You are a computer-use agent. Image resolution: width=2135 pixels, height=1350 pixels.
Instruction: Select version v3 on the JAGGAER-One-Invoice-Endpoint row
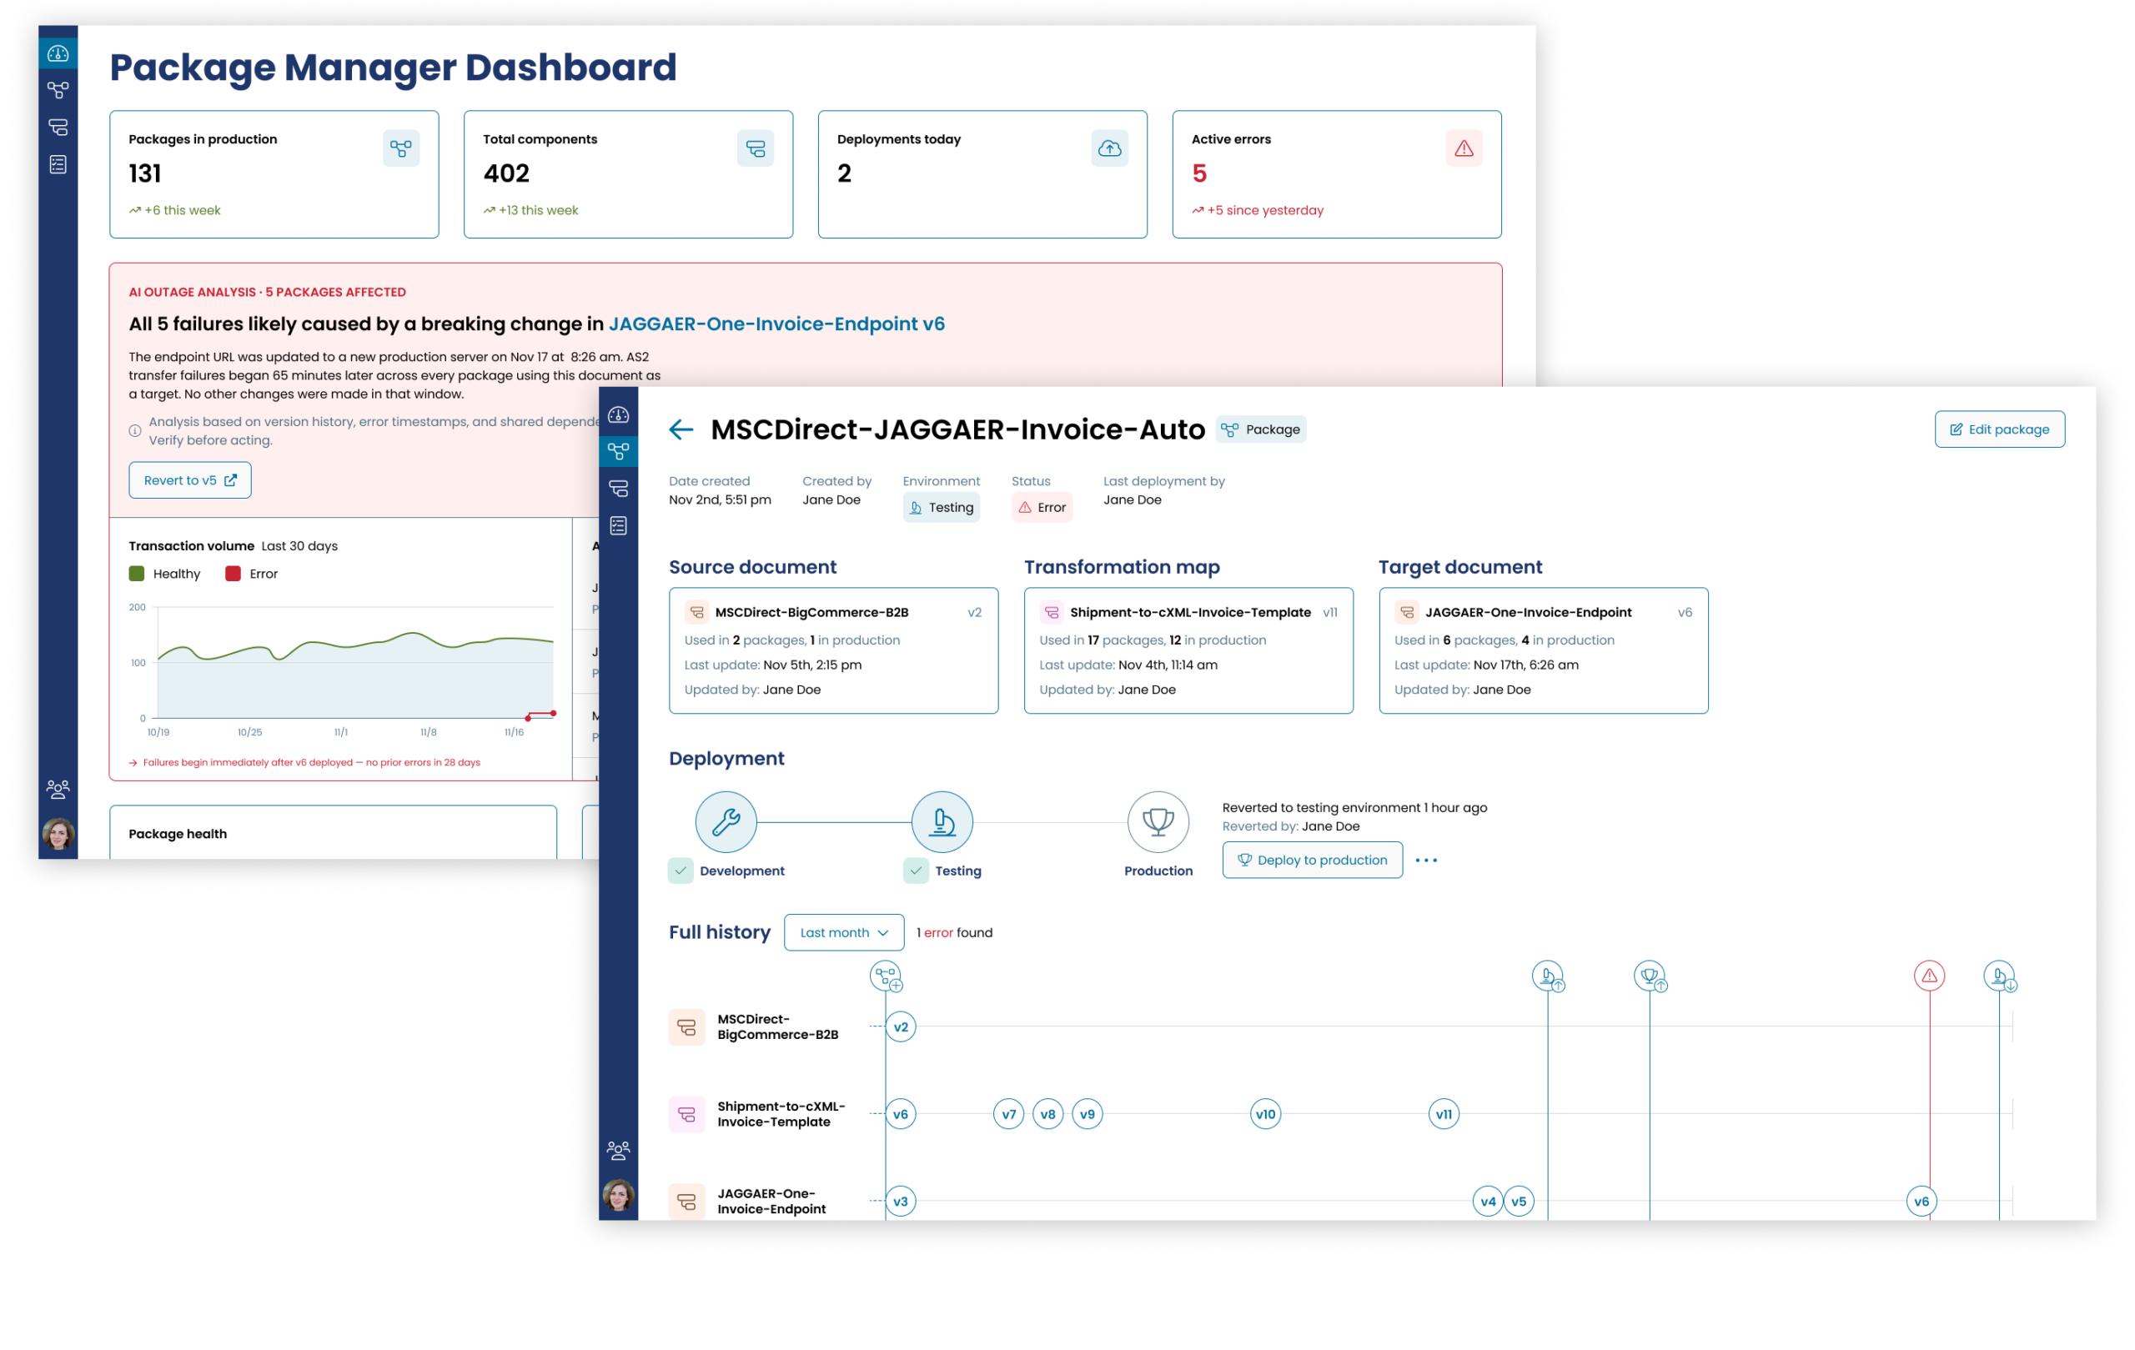[x=901, y=1201]
